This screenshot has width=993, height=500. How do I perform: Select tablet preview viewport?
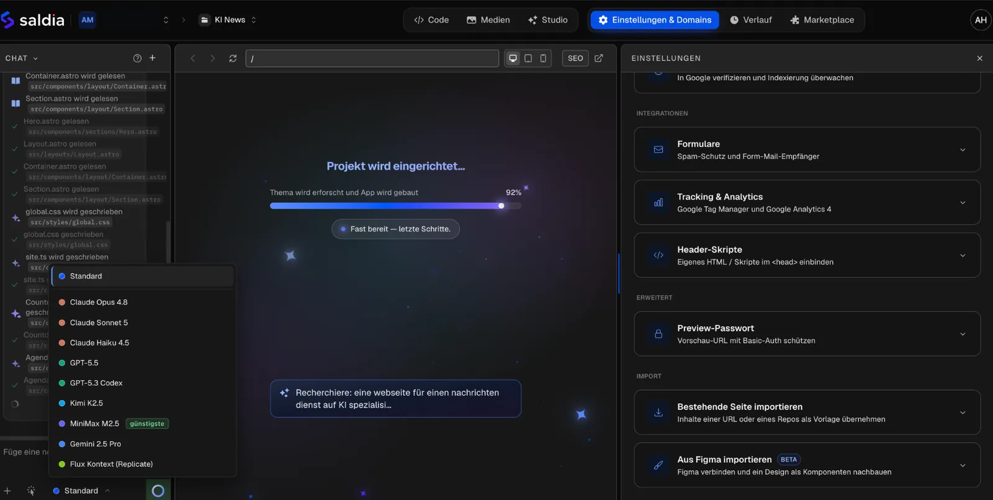528,58
